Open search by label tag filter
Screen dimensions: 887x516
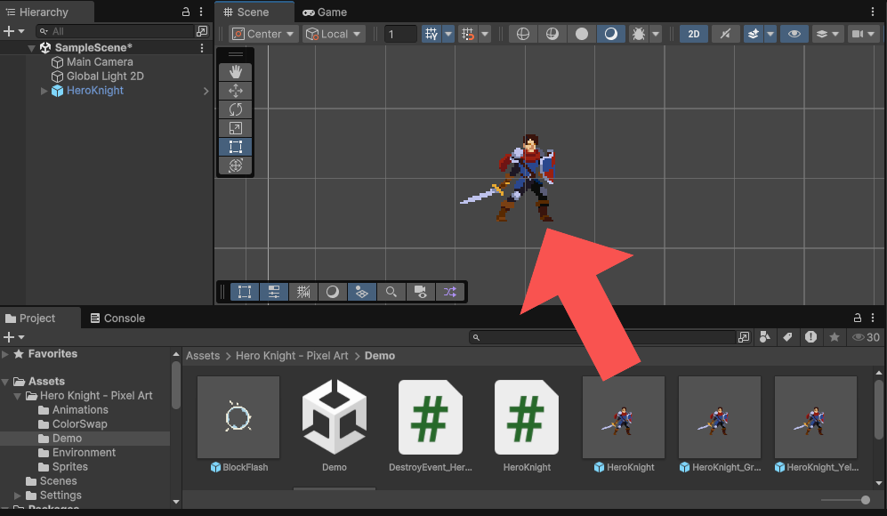click(x=787, y=337)
